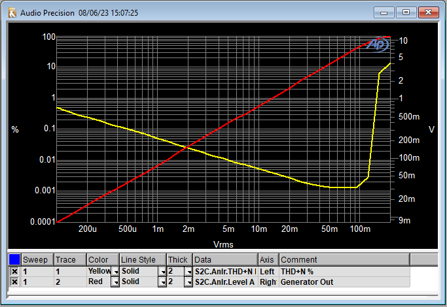The image size is (447, 307).
Task: Click the Trace column header
Action: click(x=70, y=260)
